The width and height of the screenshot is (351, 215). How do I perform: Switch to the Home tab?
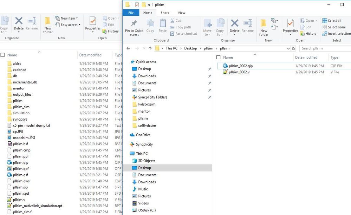point(148,13)
